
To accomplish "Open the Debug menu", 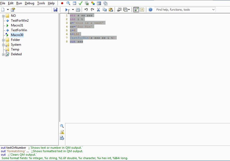I will pos(29,3).
